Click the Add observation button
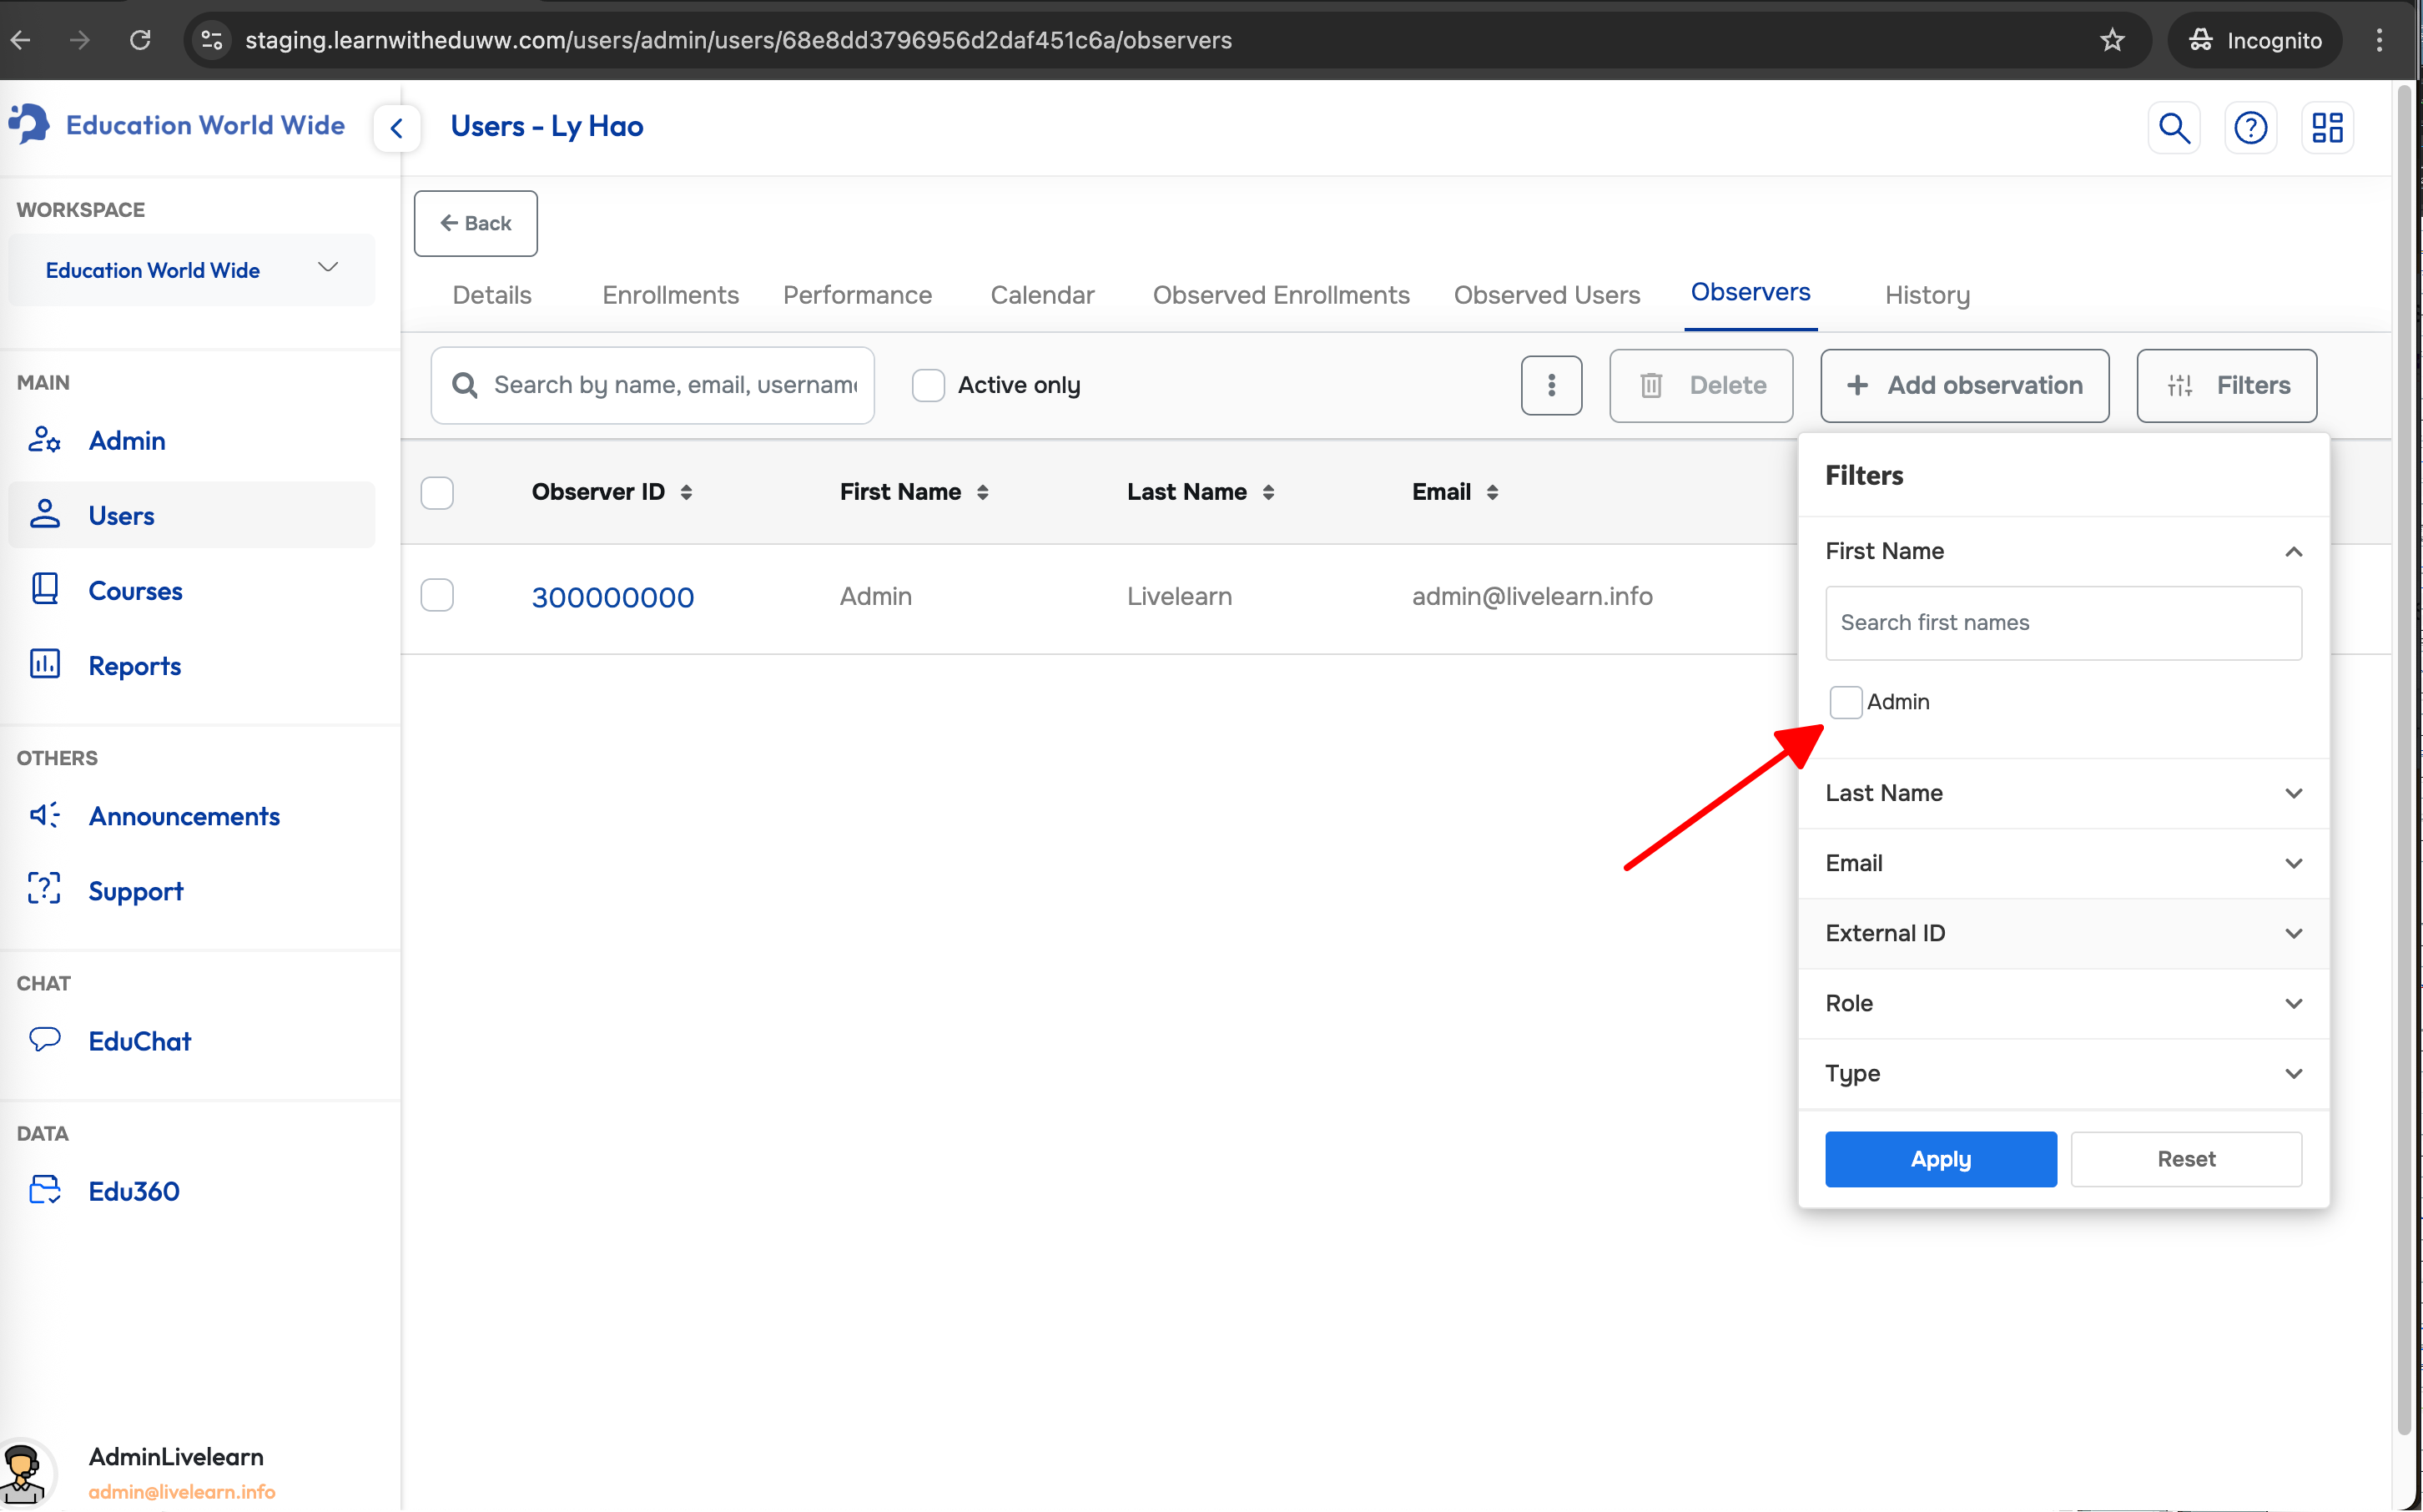The image size is (2423, 1512). tap(1964, 385)
